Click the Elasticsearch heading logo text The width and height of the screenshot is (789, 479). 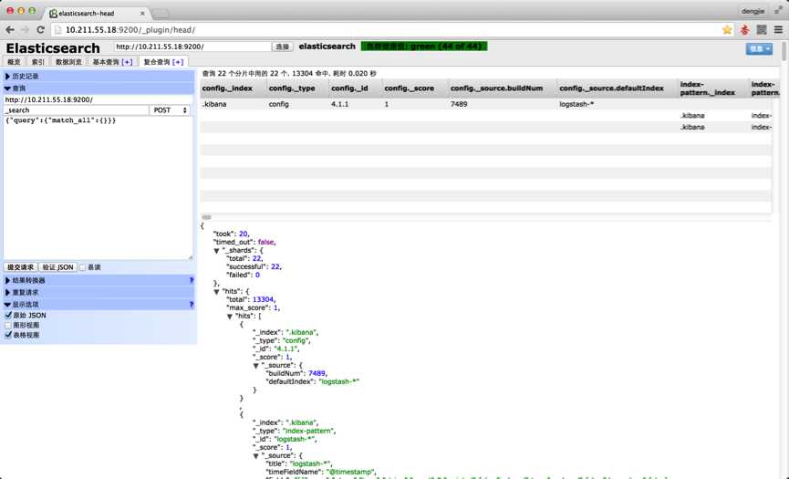(53, 48)
